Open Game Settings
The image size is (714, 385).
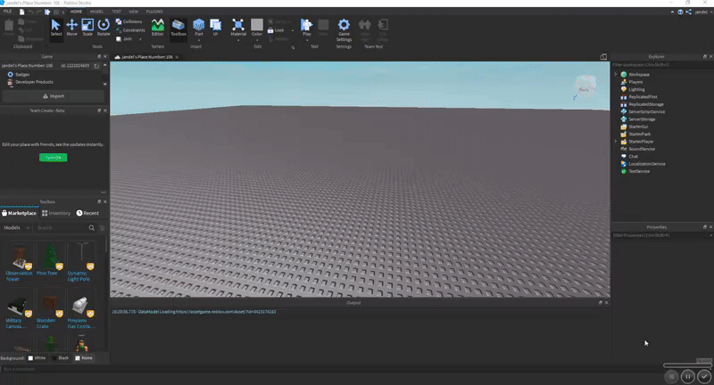(344, 30)
